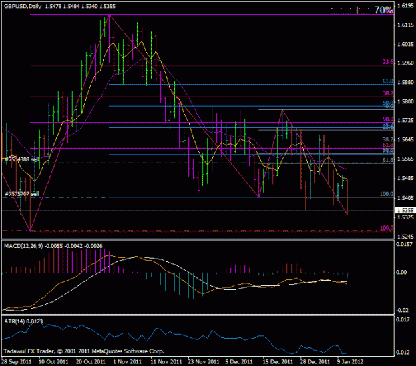Viewport: 416px width, 366px height.
Task: Click price axis value 1.5485
Action: point(405,178)
